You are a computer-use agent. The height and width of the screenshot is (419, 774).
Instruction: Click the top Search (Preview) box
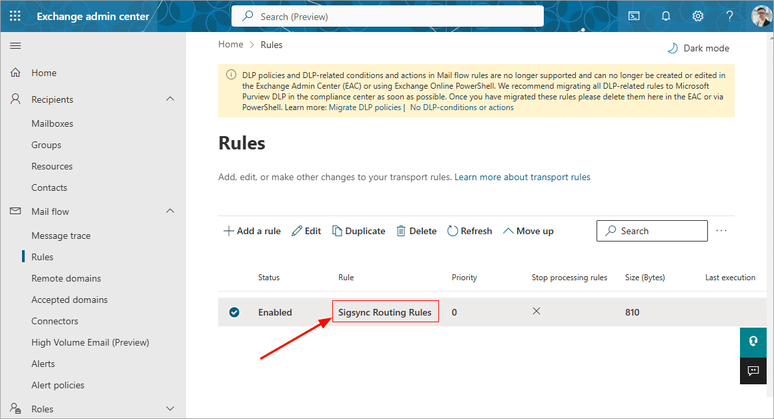pos(388,16)
